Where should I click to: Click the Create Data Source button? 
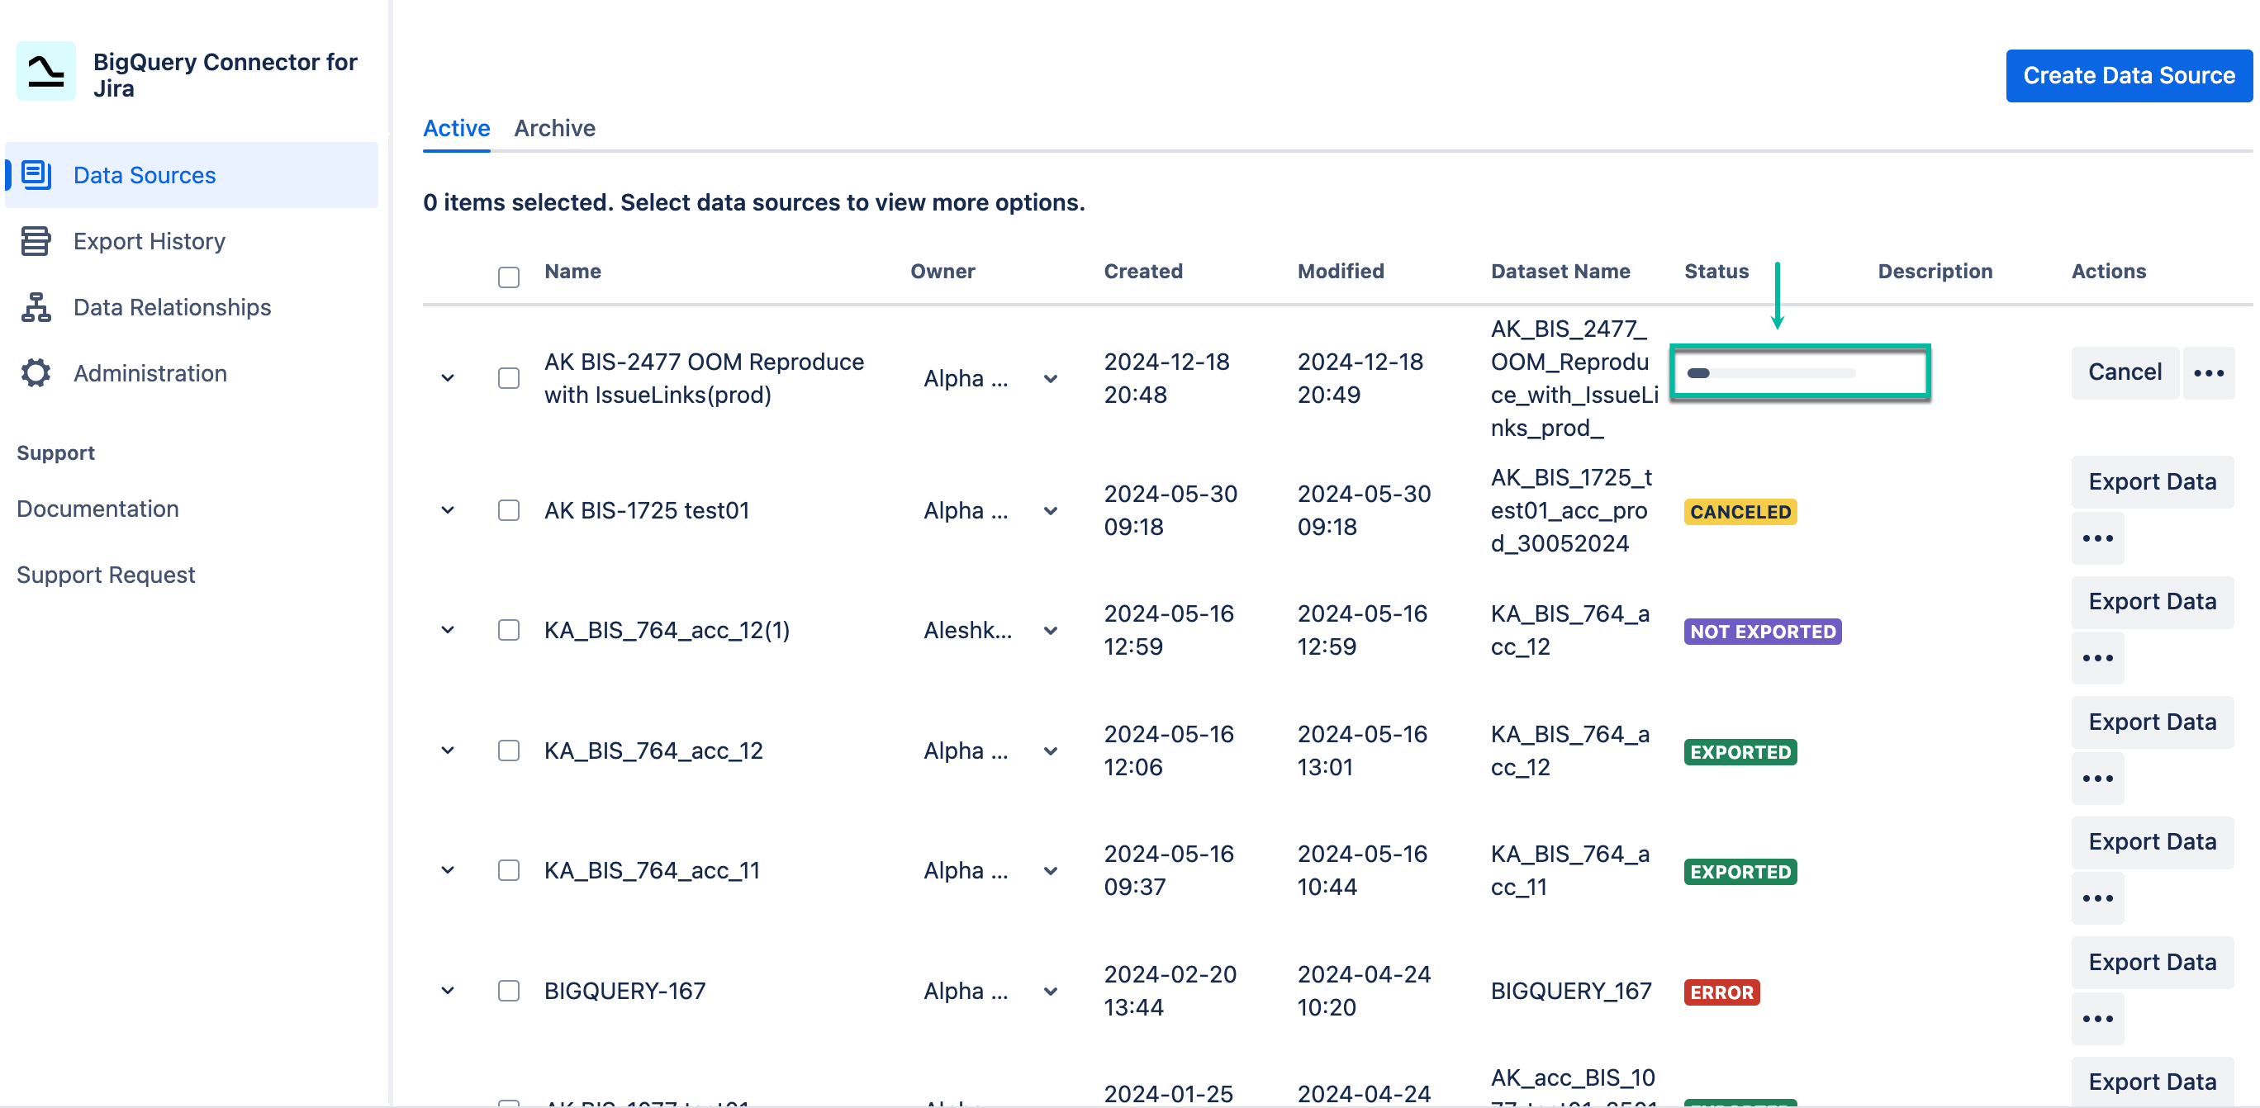click(x=2129, y=75)
